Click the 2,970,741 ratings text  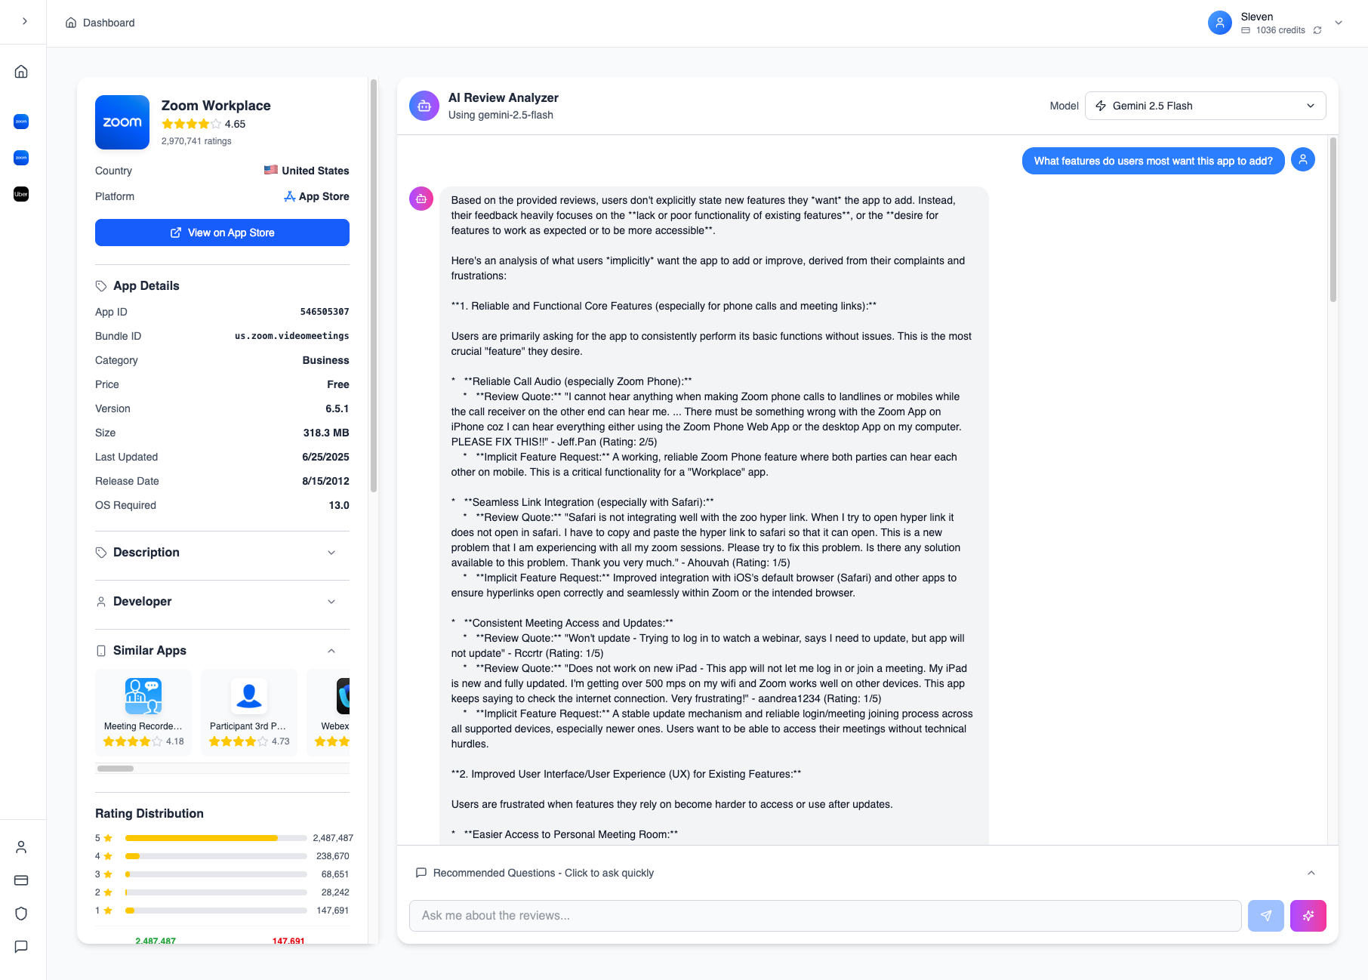(196, 141)
